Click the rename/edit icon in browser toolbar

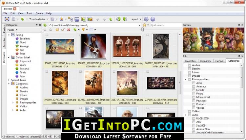click(x=63, y=30)
